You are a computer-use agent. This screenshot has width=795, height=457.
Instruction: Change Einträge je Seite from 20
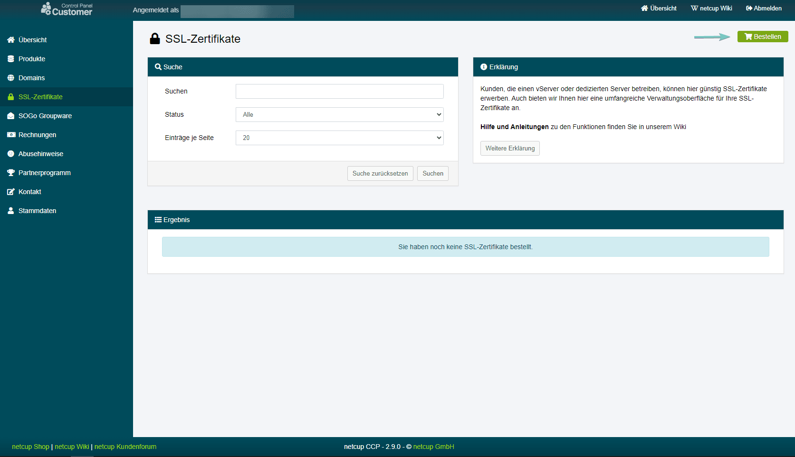(x=339, y=138)
